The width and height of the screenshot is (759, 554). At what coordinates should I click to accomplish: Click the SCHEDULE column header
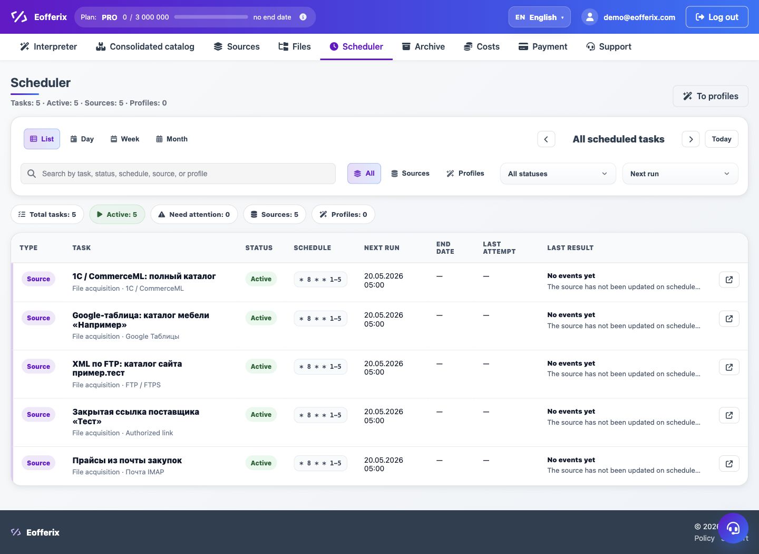(313, 248)
